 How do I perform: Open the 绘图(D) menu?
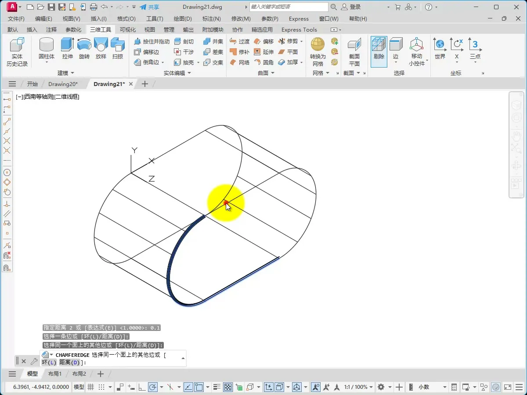click(183, 19)
